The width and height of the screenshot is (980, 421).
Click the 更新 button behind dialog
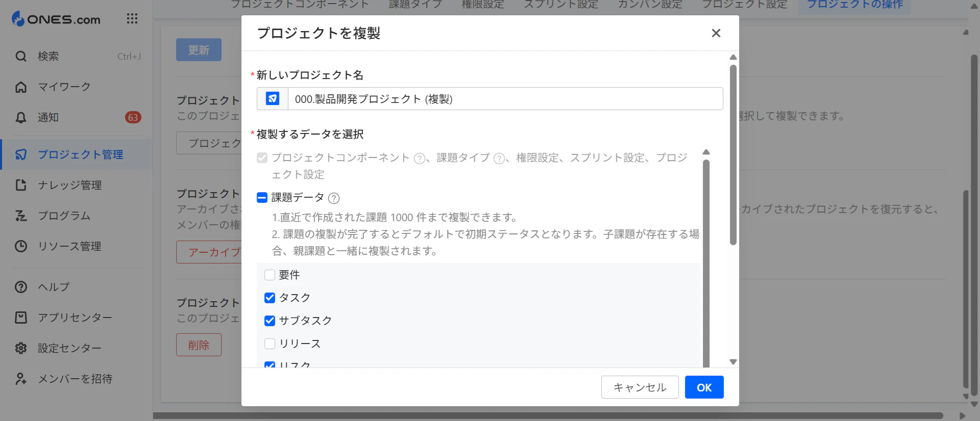point(199,50)
